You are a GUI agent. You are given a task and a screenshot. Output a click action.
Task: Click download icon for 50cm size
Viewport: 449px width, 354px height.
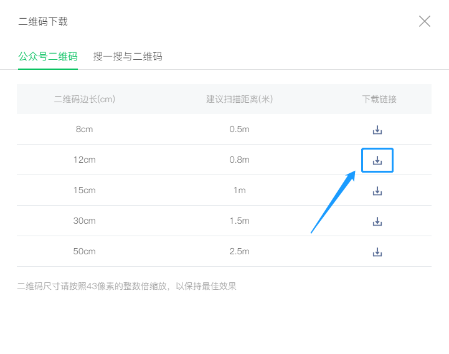tap(377, 252)
